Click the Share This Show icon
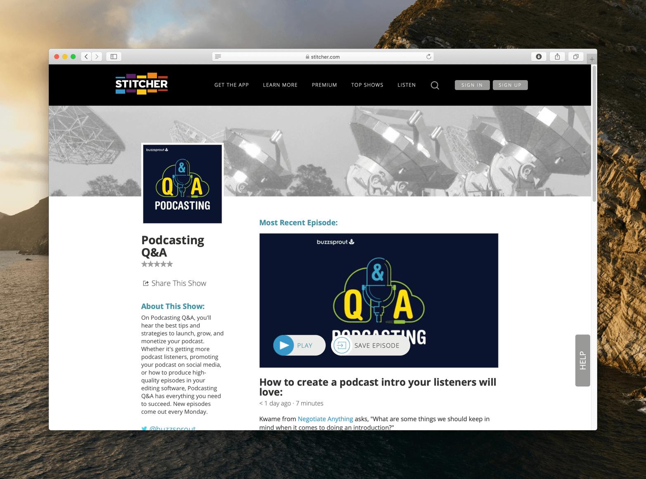 click(145, 283)
